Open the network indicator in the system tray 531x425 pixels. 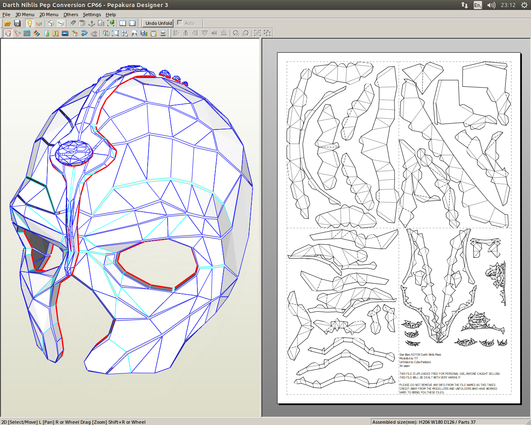coord(465,5)
